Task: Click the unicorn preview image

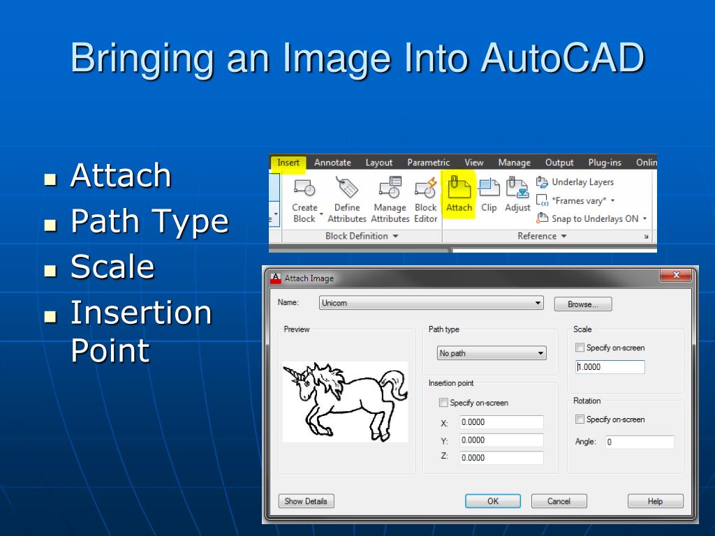Action: click(345, 401)
